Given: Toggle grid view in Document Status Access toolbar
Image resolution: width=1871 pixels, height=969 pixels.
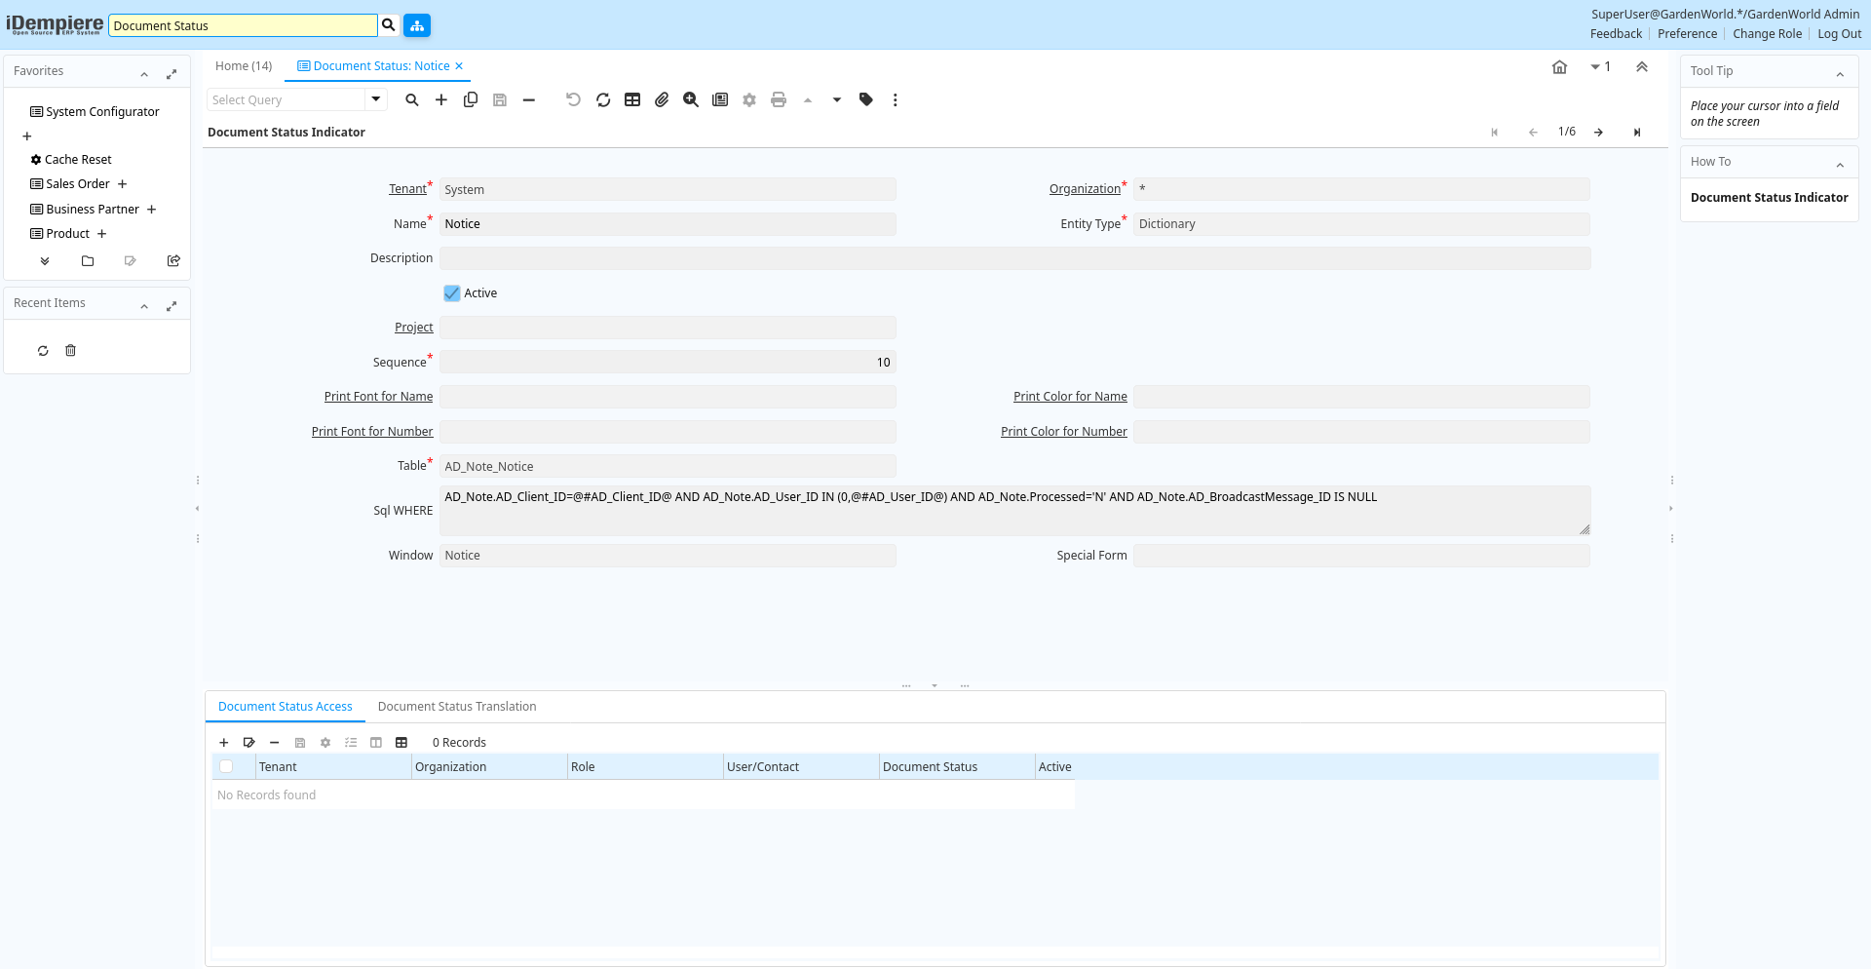Looking at the screenshot, I should [x=401, y=743].
